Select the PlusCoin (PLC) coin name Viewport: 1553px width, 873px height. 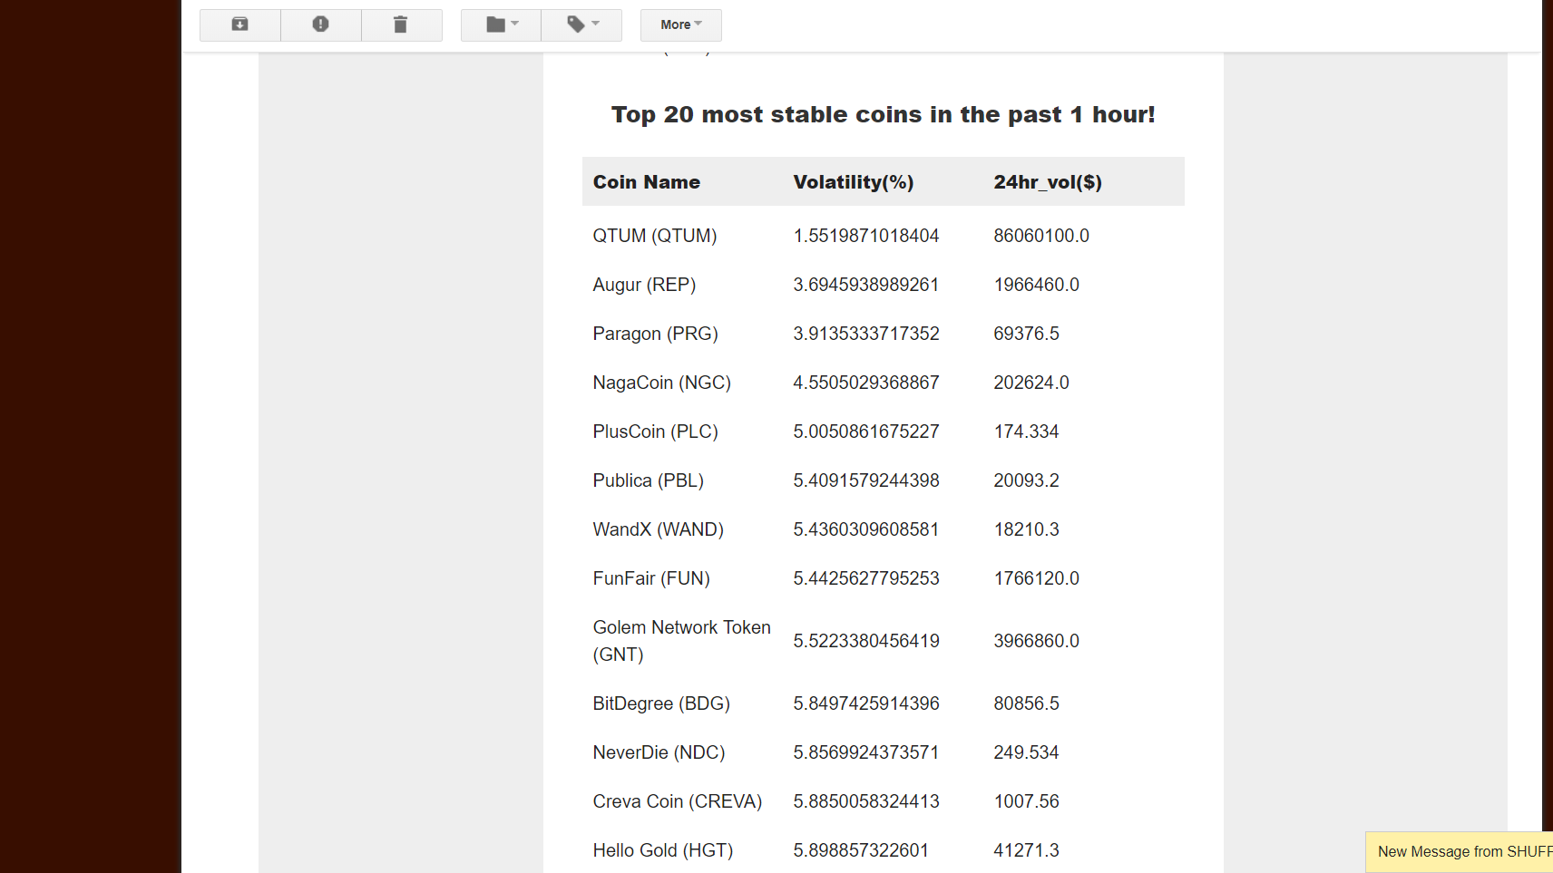tap(655, 432)
